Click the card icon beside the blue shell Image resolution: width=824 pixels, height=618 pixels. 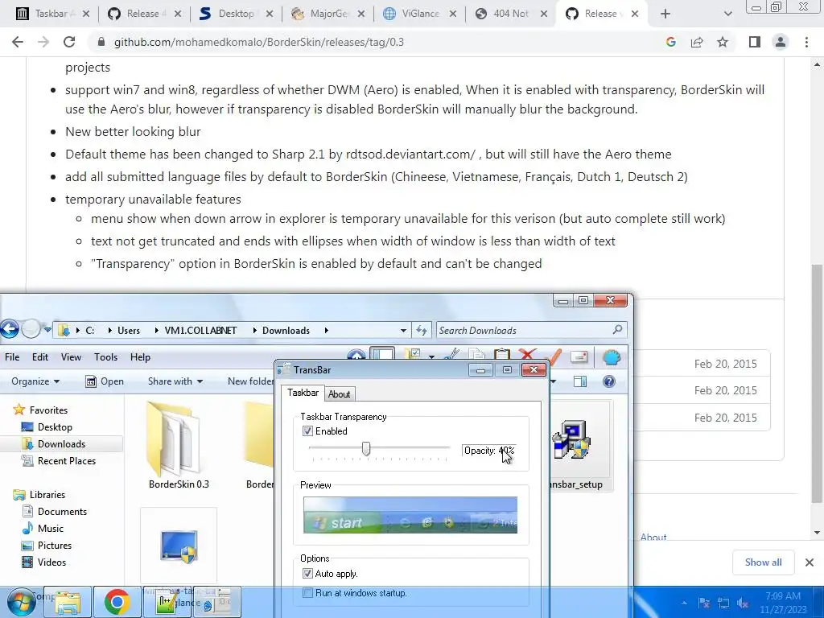(579, 357)
